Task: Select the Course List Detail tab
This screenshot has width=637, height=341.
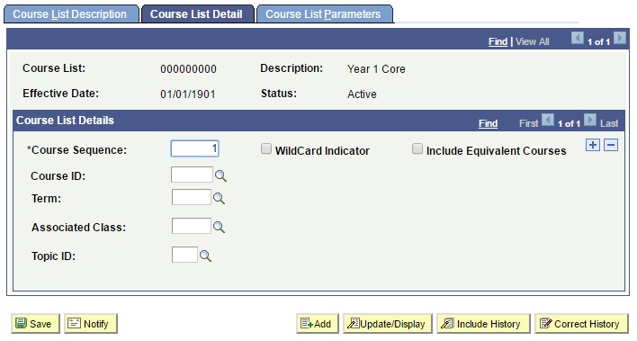Action: [197, 14]
